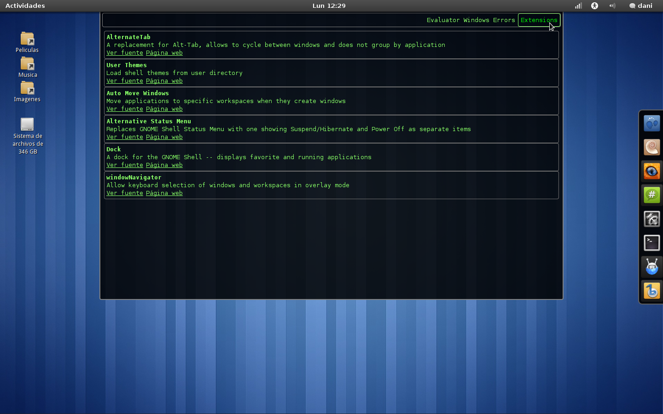Click the 'AlternateTab' extension title

pyautogui.click(x=128, y=37)
